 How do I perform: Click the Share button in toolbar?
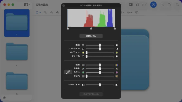169,5
